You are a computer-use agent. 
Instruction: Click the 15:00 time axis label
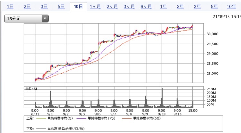coord(193,111)
